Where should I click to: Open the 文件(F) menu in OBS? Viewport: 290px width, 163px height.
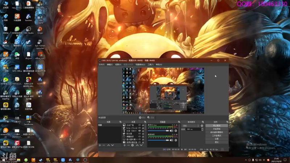coord(101,64)
